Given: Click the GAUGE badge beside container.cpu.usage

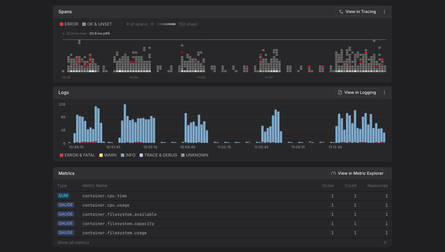Looking at the screenshot, I should pos(66,205).
